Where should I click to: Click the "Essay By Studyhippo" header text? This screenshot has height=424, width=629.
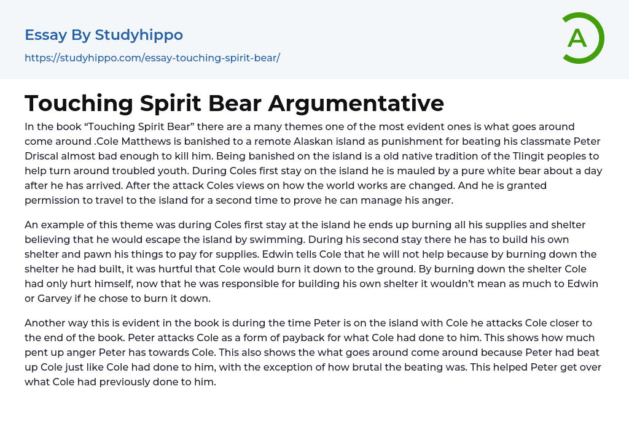103,35
